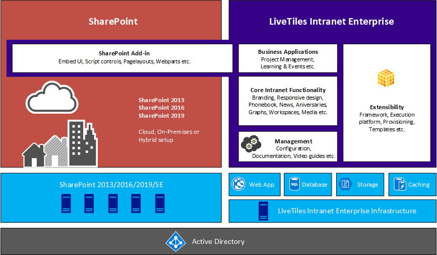Screen dimensions: 437x255
Task: Click the second SharePoint server icon
Action: click(x=89, y=204)
